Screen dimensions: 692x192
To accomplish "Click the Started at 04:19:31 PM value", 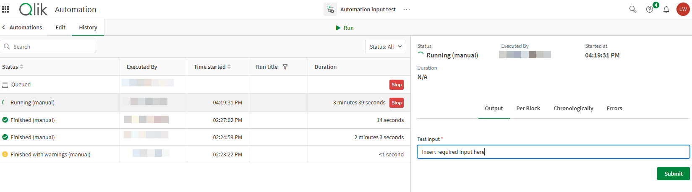I will 602,55.
